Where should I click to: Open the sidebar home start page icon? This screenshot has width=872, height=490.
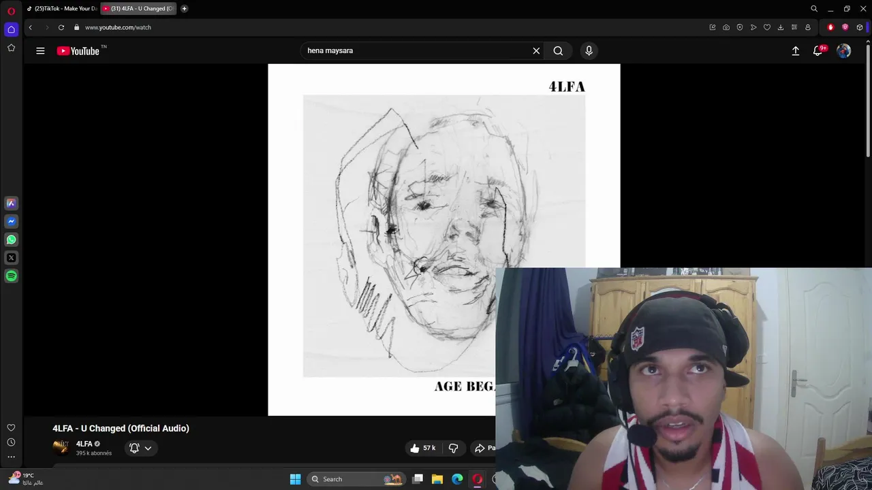[11, 29]
